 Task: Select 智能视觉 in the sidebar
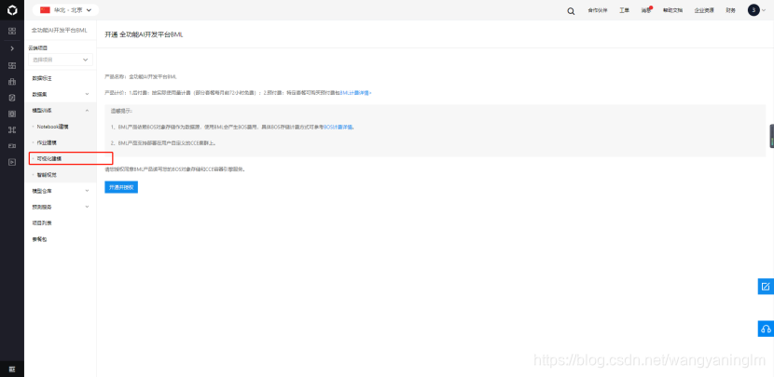click(x=47, y=175)
